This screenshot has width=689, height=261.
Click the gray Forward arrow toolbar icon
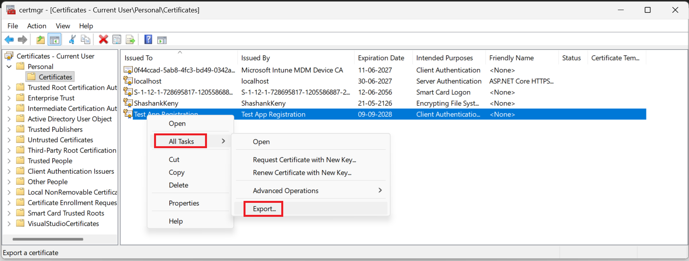point(23,40)
